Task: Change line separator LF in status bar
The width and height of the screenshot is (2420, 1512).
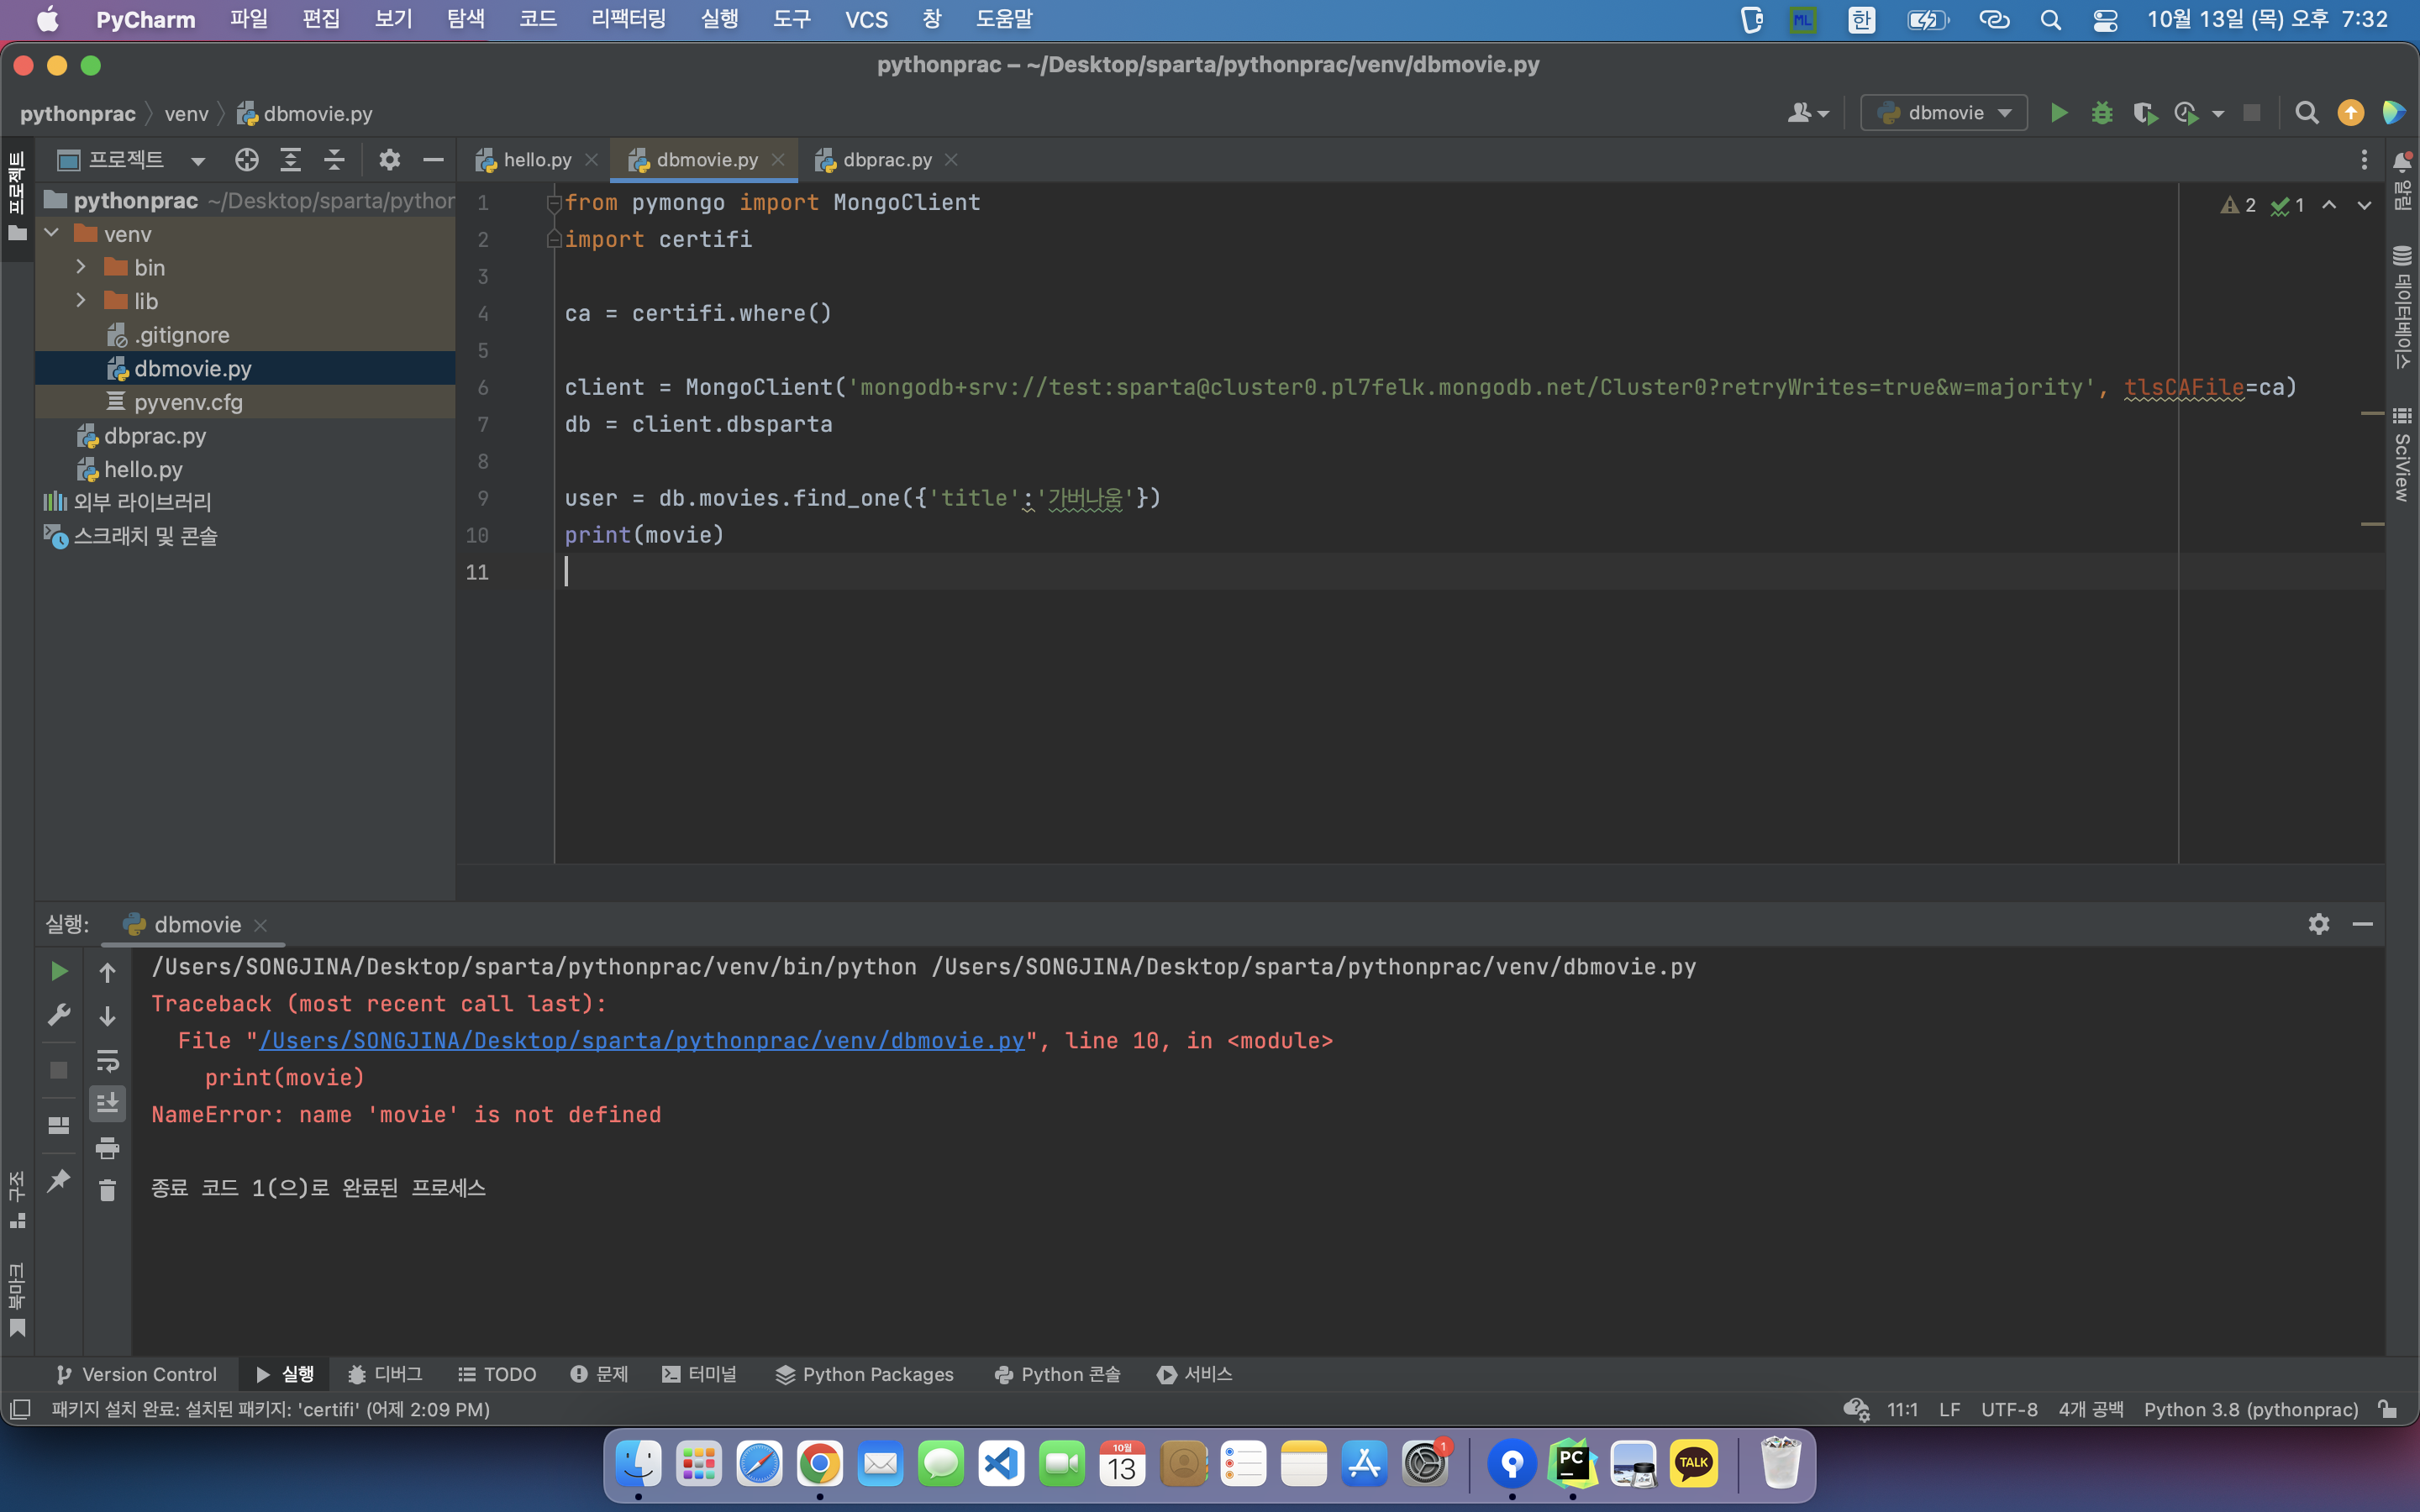Action: [x=1949, y=1409]
